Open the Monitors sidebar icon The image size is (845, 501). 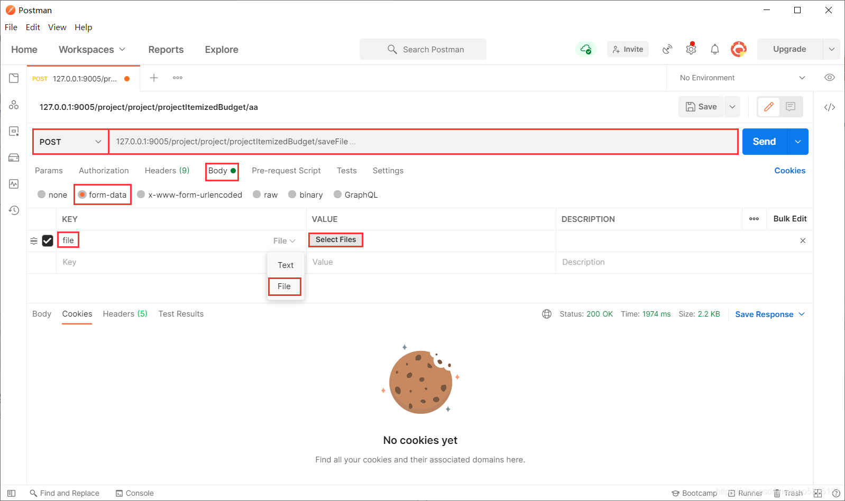(x=14, y=184)
